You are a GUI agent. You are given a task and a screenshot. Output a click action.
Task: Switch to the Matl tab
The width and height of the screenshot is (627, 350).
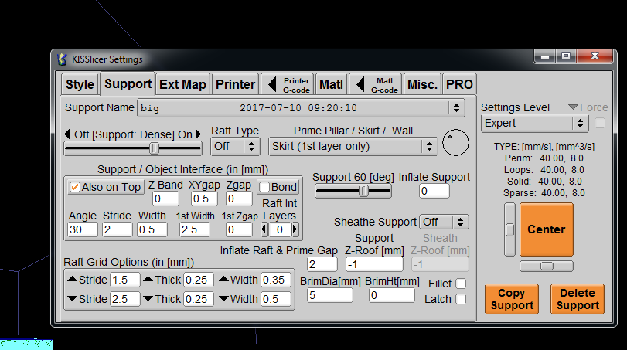coord(331,84)
